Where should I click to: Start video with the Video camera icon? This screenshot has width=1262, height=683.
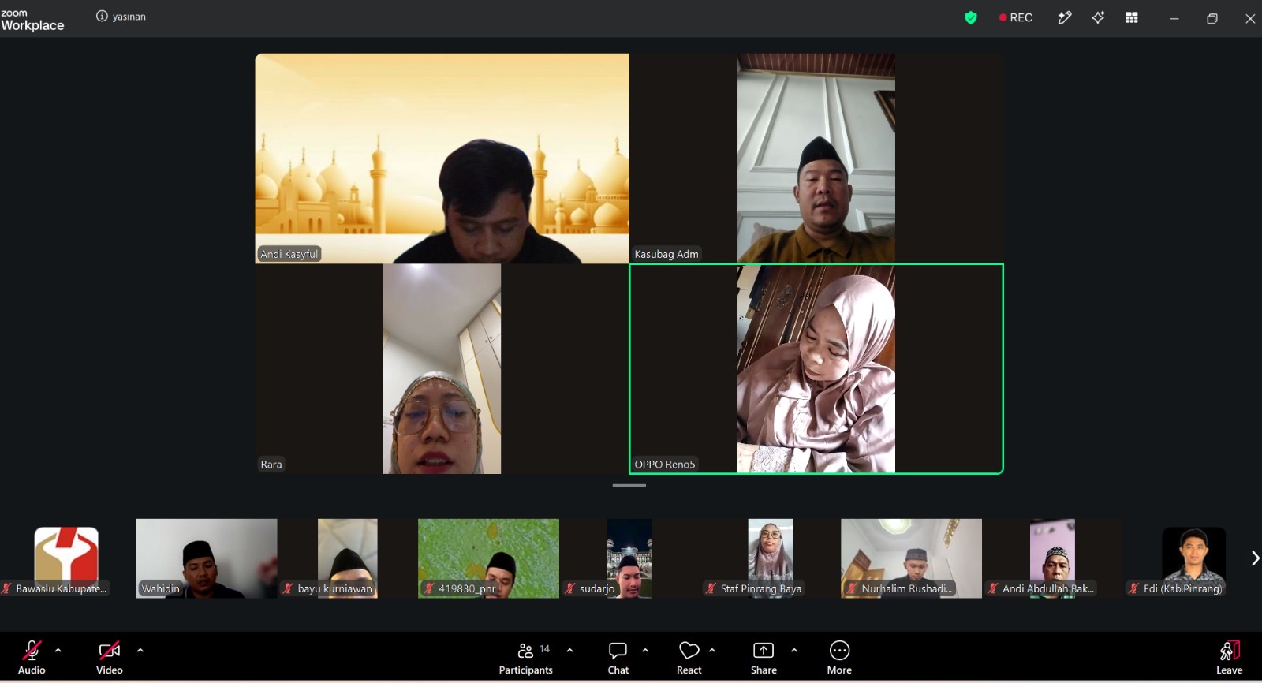[x=109, y=651]
